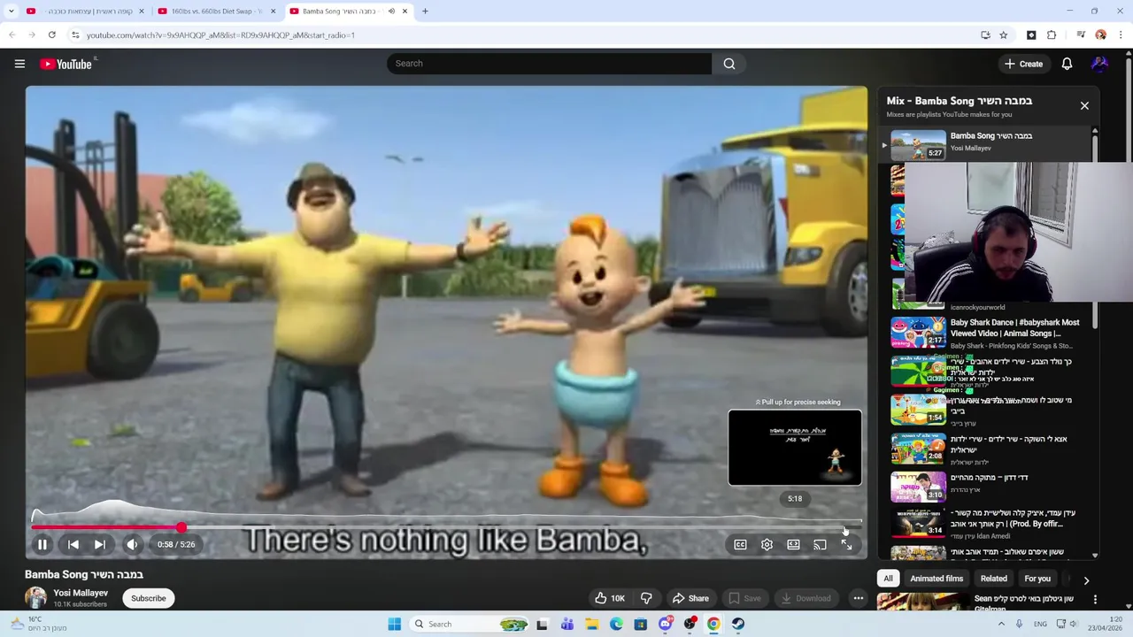Click the Windows taskbar search box
The height and width of the screenshot is (637, 1133).
471,624
